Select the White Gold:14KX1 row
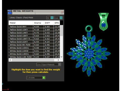This screenshot has height=91, width=121. click(34, 54)
